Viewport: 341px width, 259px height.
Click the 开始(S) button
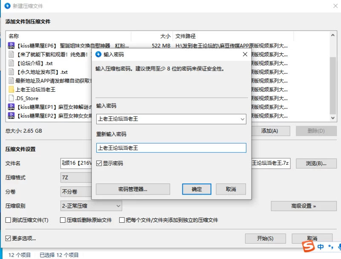265,239
